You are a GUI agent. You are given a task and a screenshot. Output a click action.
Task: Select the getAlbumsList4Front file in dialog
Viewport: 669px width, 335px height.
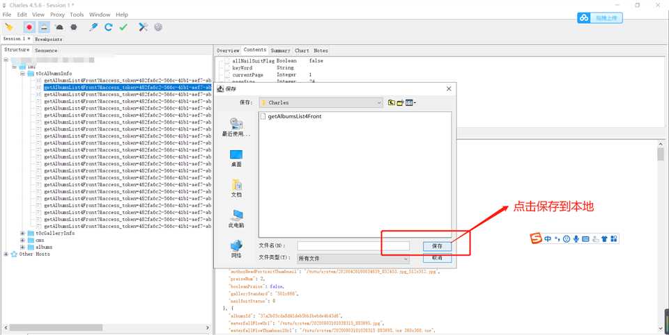(x=291, y=116)
